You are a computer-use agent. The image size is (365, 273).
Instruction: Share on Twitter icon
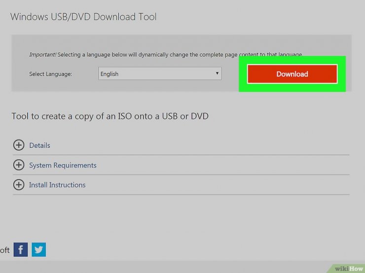click(x=38, y=249)
